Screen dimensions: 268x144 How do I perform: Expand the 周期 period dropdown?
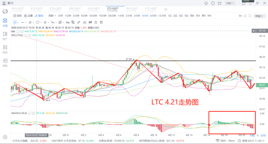[52, 16]
